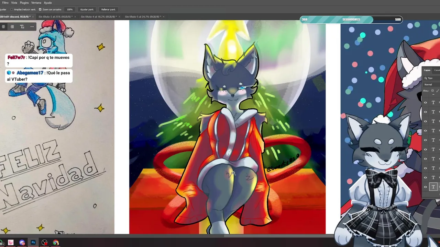Open the pink leaf app in taskbar
The width and height of the screenshot is (440, 247).
(11, 243)
